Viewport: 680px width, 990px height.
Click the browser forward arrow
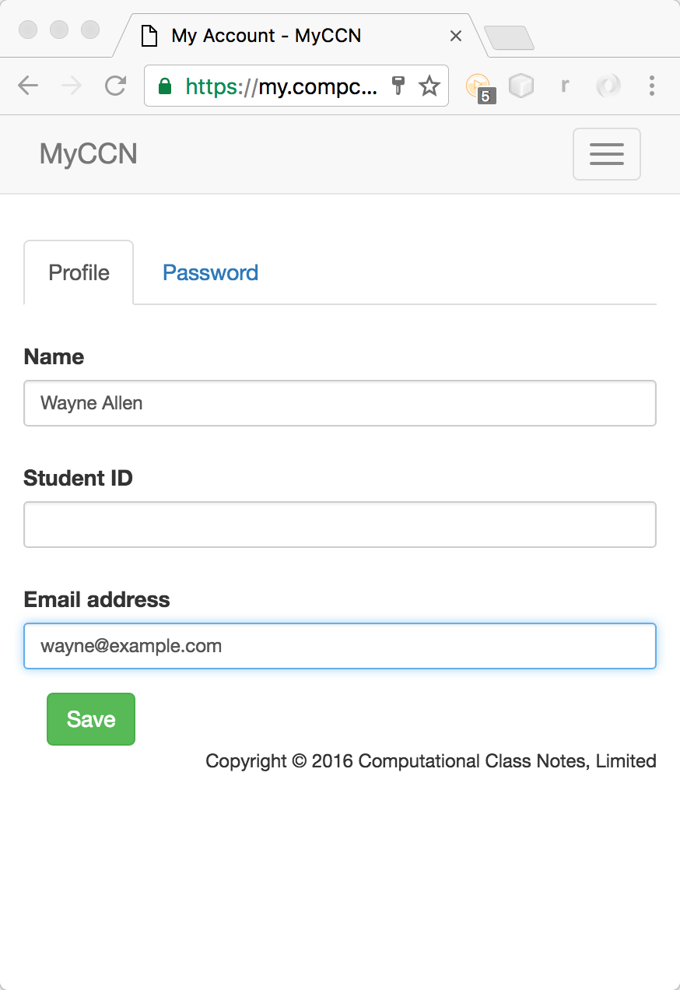pyautogui.click(x=72, y=86)
